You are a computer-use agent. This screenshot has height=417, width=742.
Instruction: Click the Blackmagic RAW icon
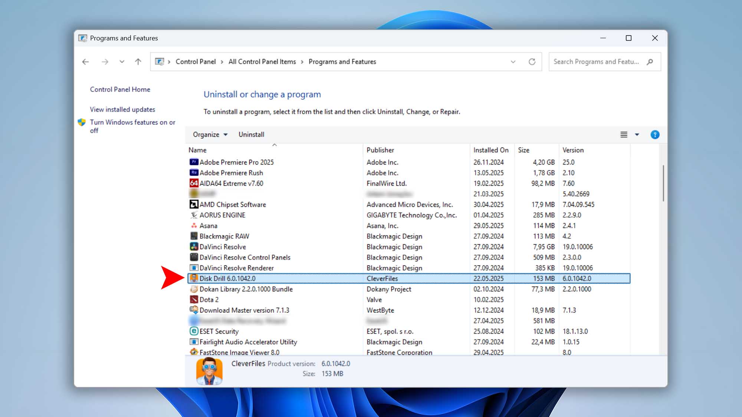(x=194, y=236)
